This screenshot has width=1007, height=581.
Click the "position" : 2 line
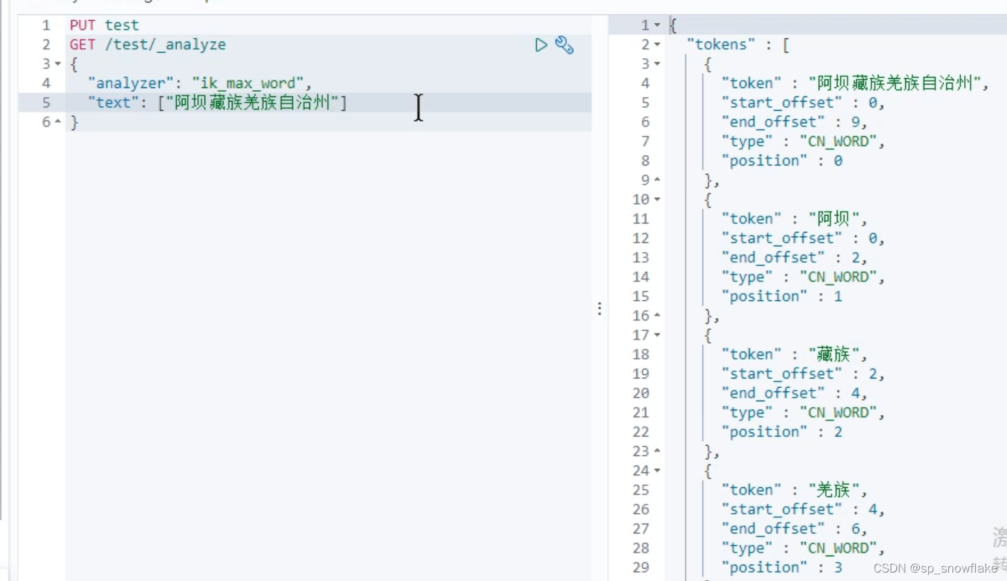782,432
